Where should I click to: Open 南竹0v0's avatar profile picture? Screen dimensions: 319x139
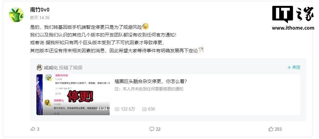click(16, 15)
